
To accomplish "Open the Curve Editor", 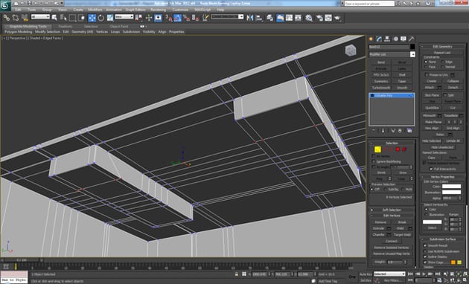I will point(290,18).
